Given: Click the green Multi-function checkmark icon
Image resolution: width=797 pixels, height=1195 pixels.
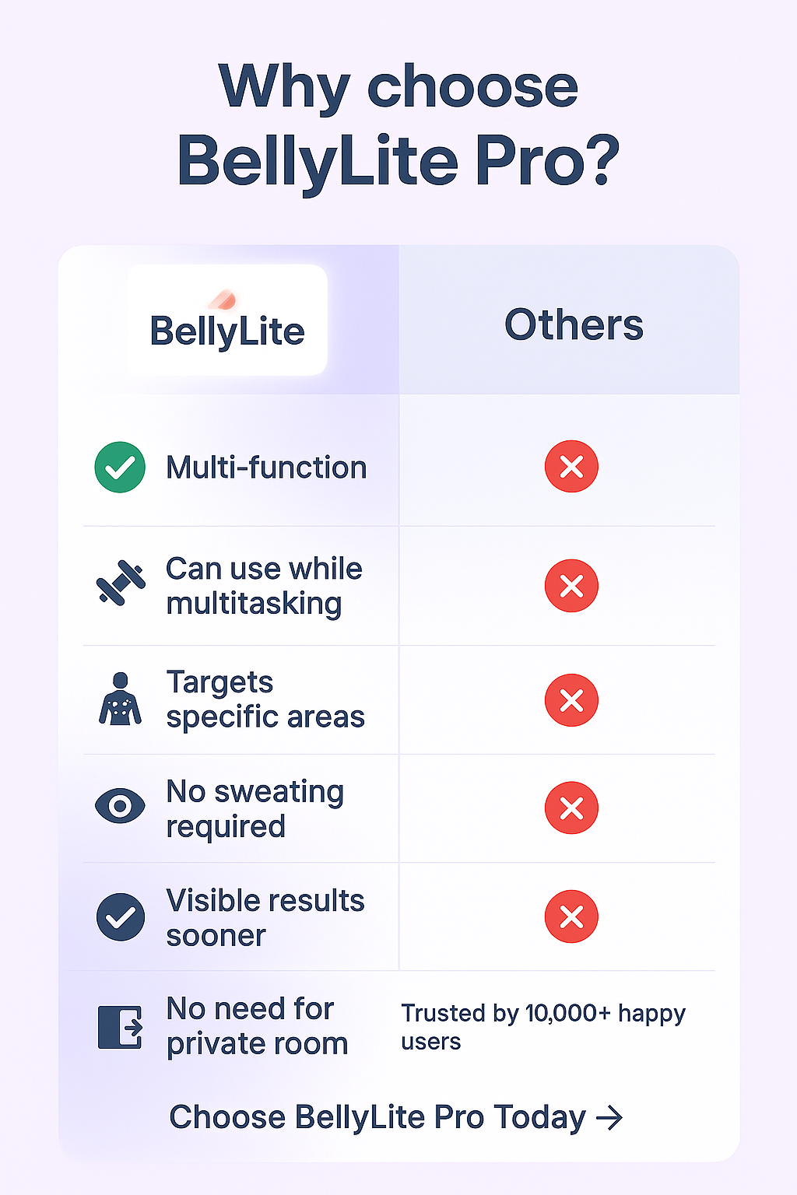Looking at the screenshot, I should point(120,467).
